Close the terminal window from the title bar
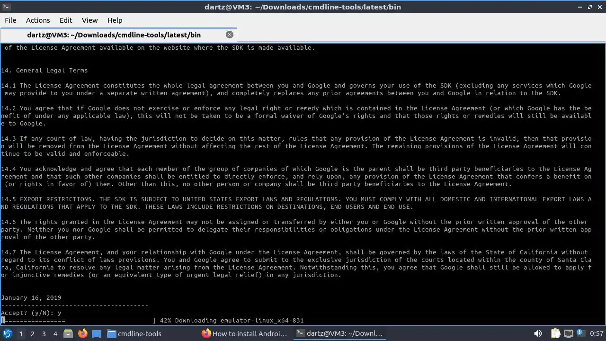 [x=599, y=7]
